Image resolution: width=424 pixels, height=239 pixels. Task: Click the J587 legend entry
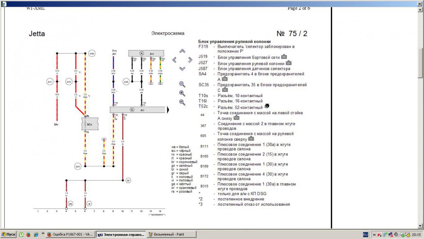[203, 69]
